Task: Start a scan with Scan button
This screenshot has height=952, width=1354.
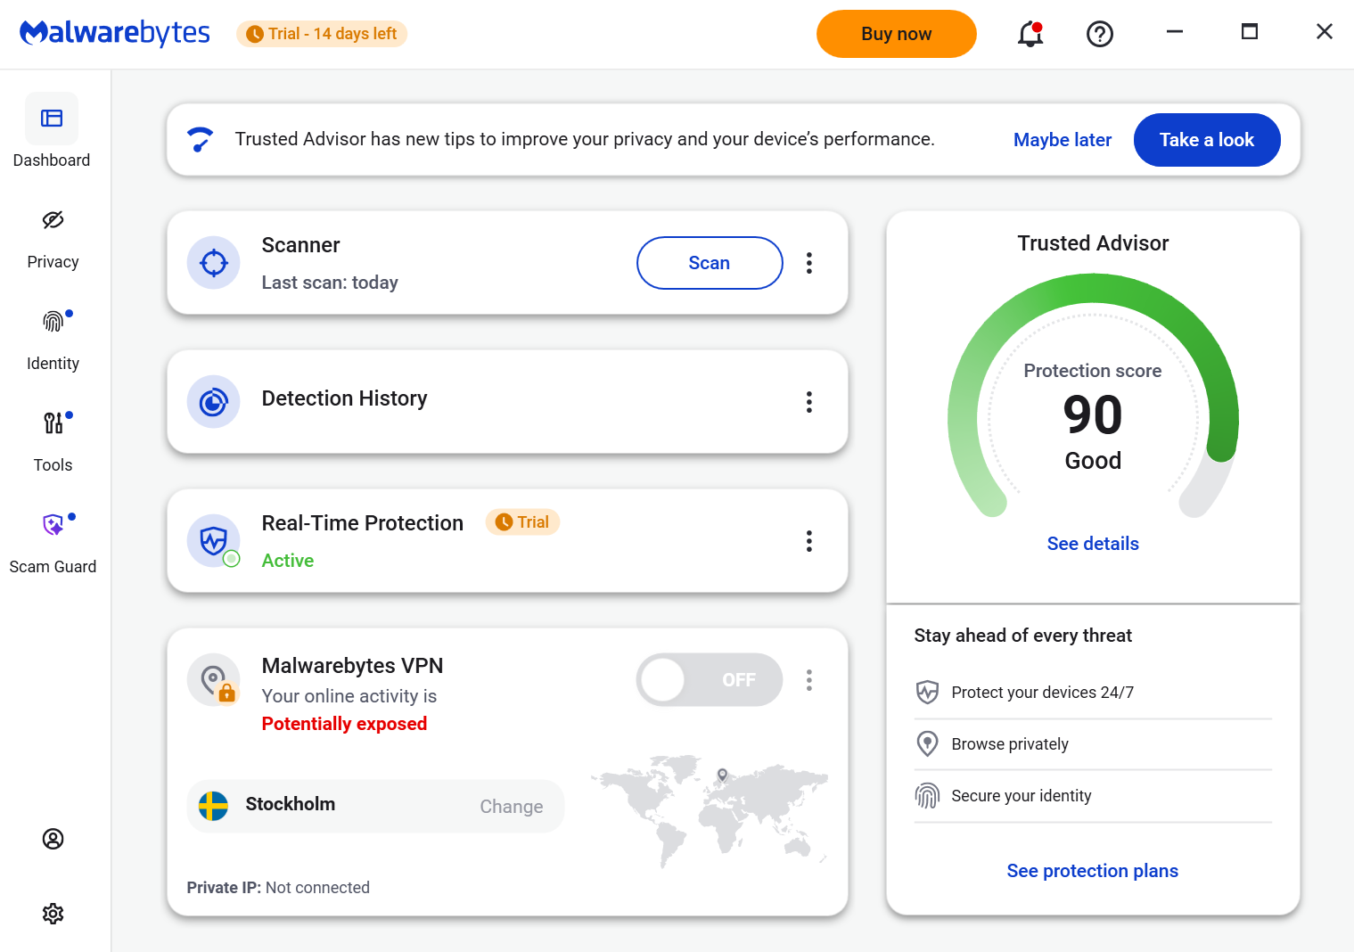Action: (x=710, y=263)
